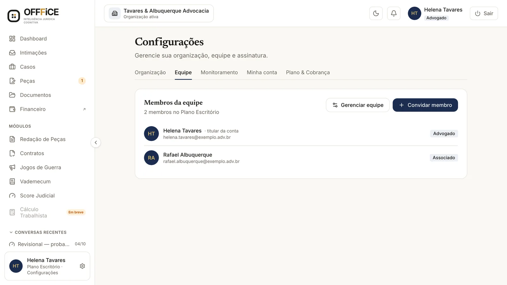Click helena.tavares@exemplo.adv.br email
Image resolution: width=507 pixels, height=285 pixels.
point(197,137)
